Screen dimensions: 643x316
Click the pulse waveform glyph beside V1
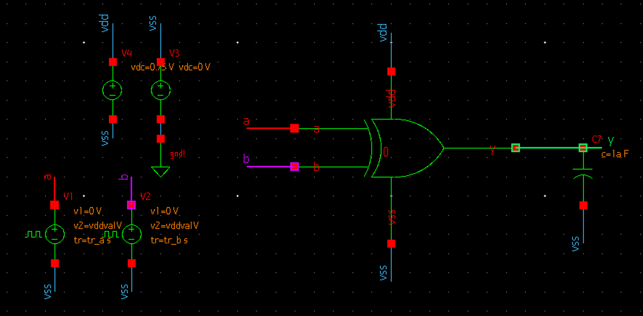click(x=34, y=234)
